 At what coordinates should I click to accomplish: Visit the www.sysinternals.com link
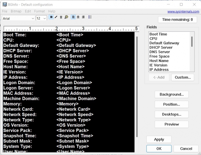click(x=183, y=11)
